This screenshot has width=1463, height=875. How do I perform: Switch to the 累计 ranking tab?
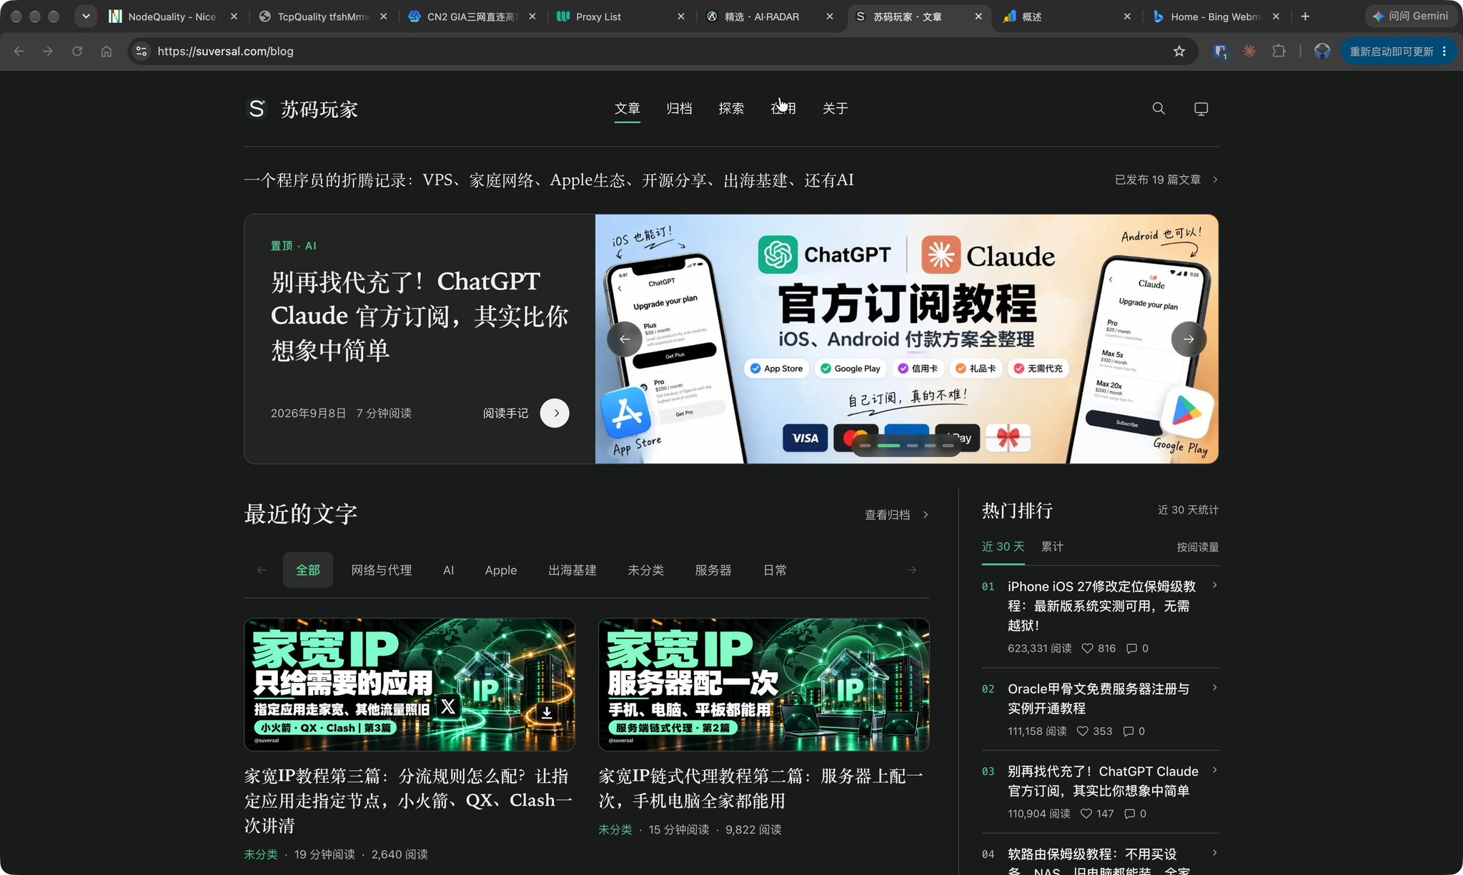[x=1052, y=546]
